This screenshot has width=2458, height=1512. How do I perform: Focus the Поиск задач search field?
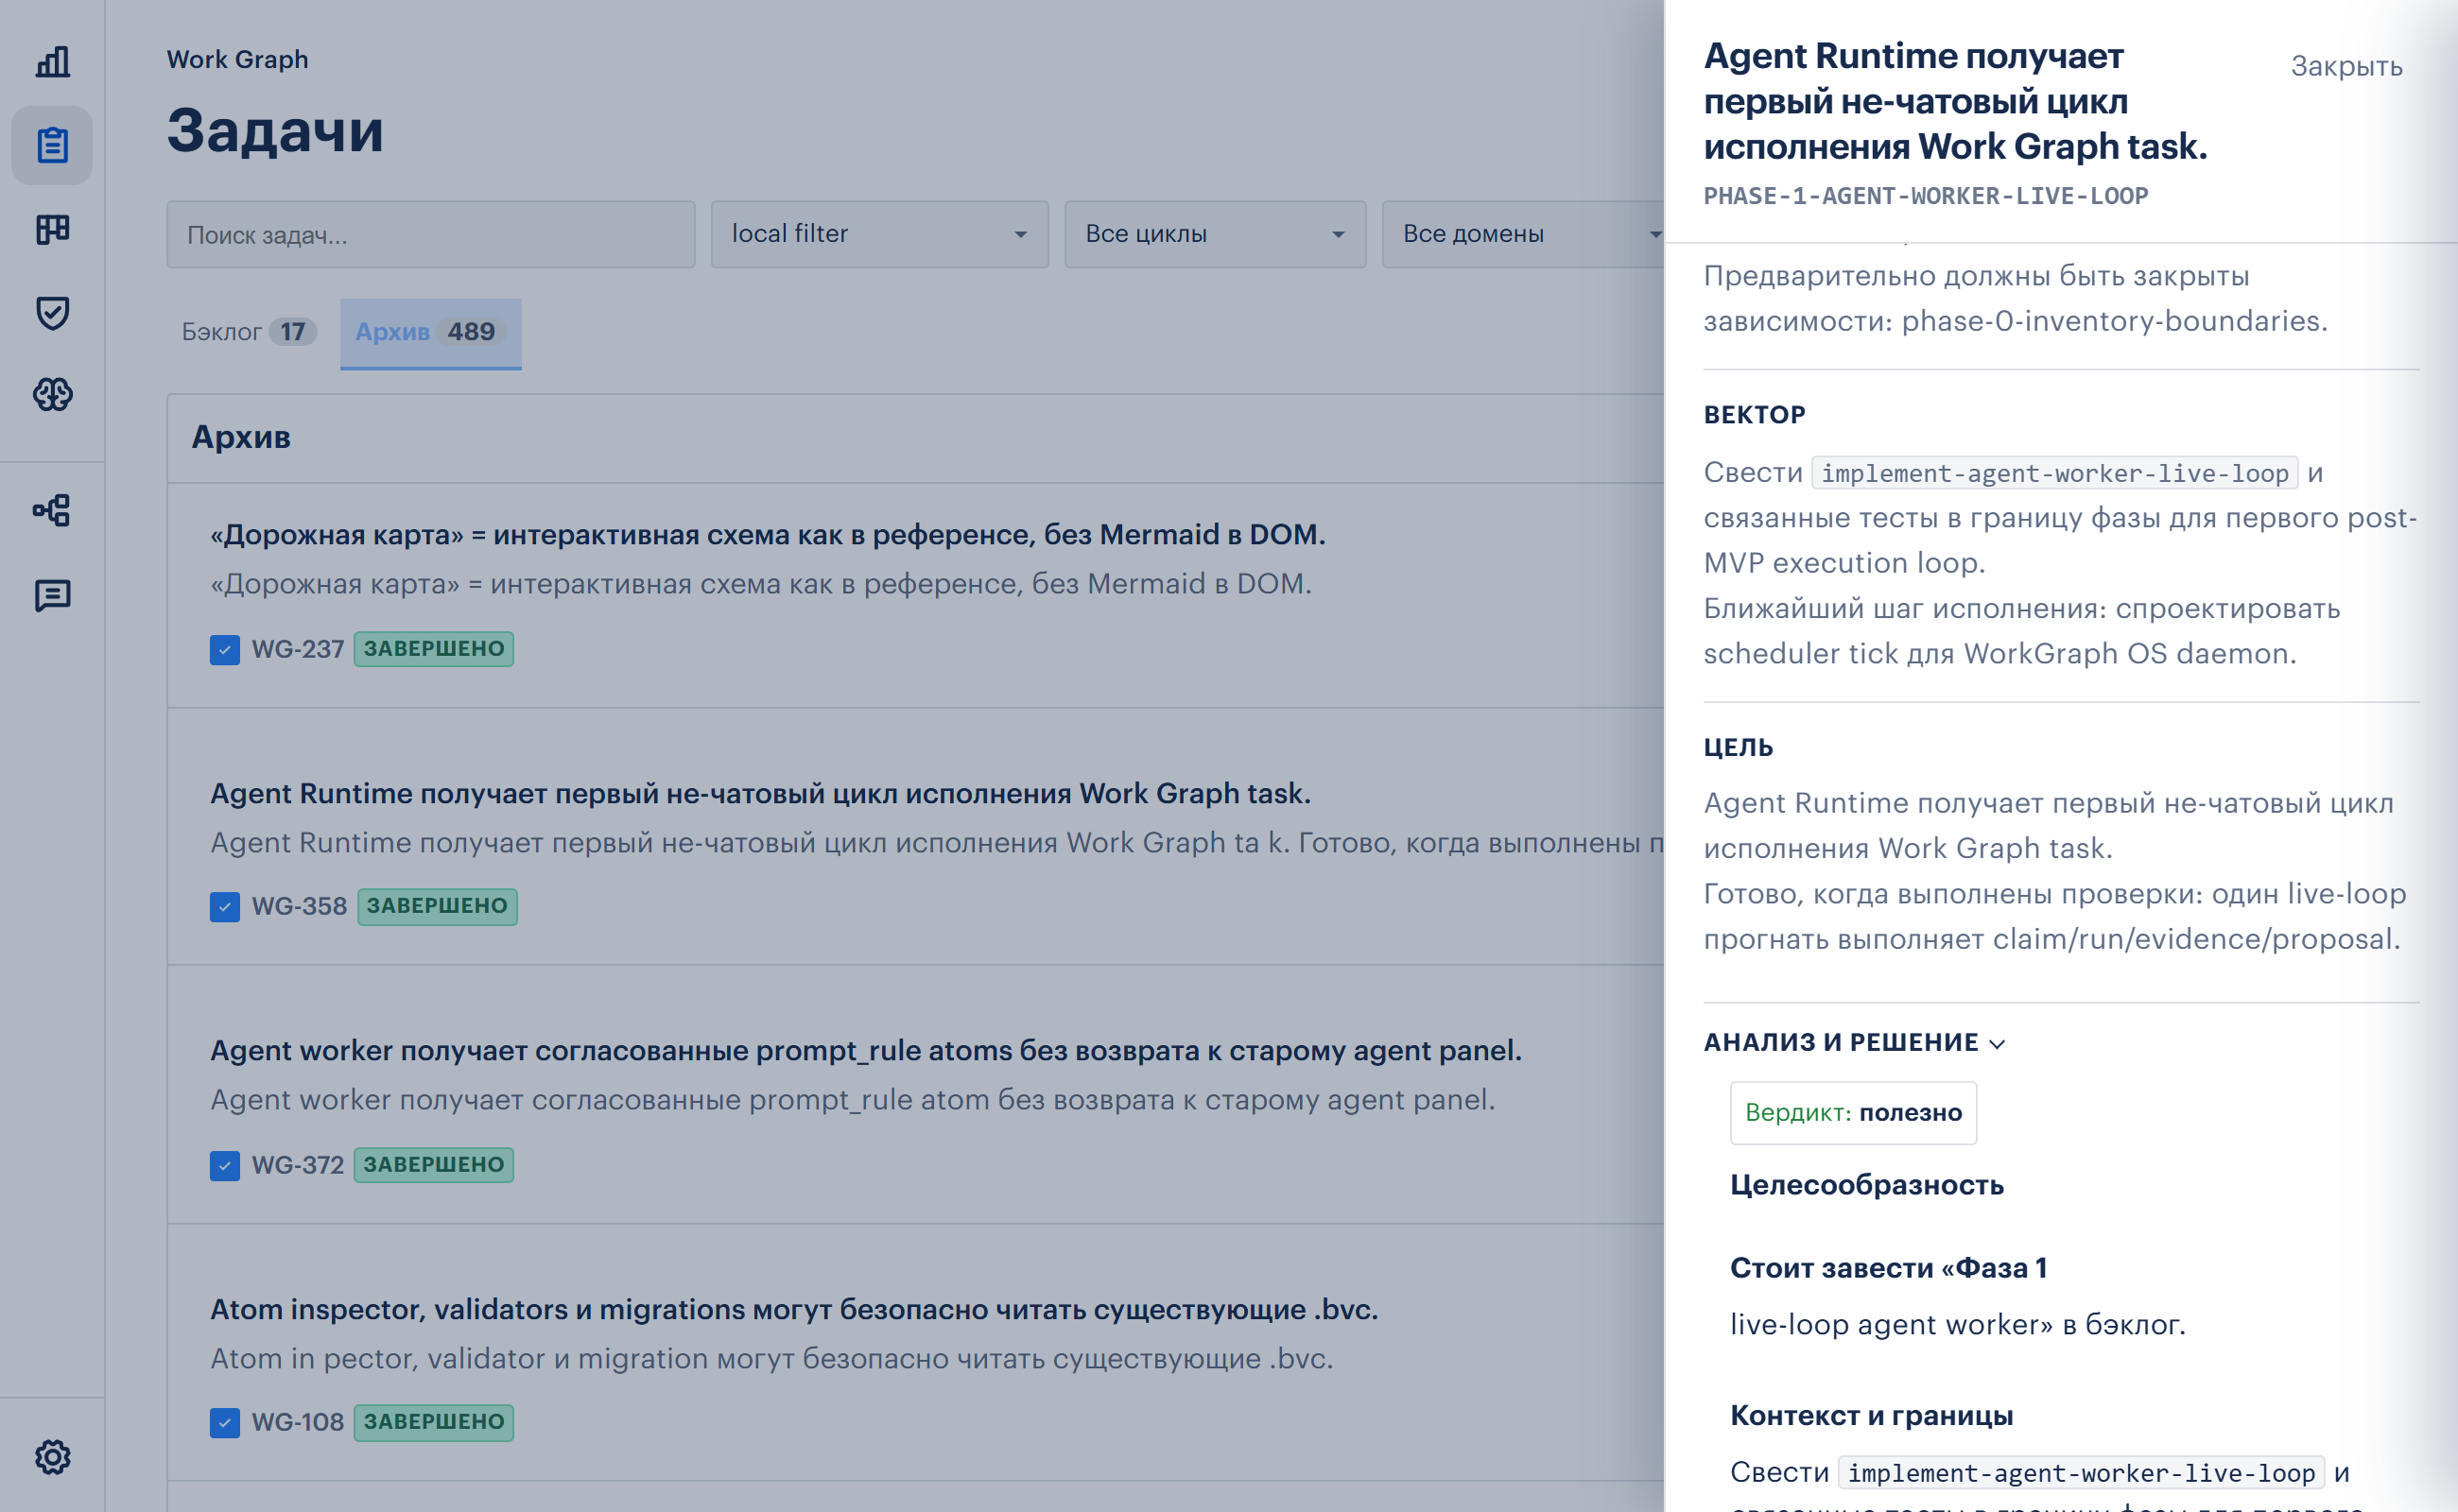[430, 234]
